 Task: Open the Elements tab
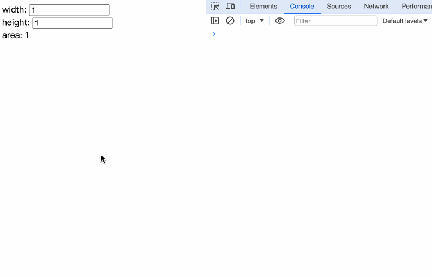point(263,7)
